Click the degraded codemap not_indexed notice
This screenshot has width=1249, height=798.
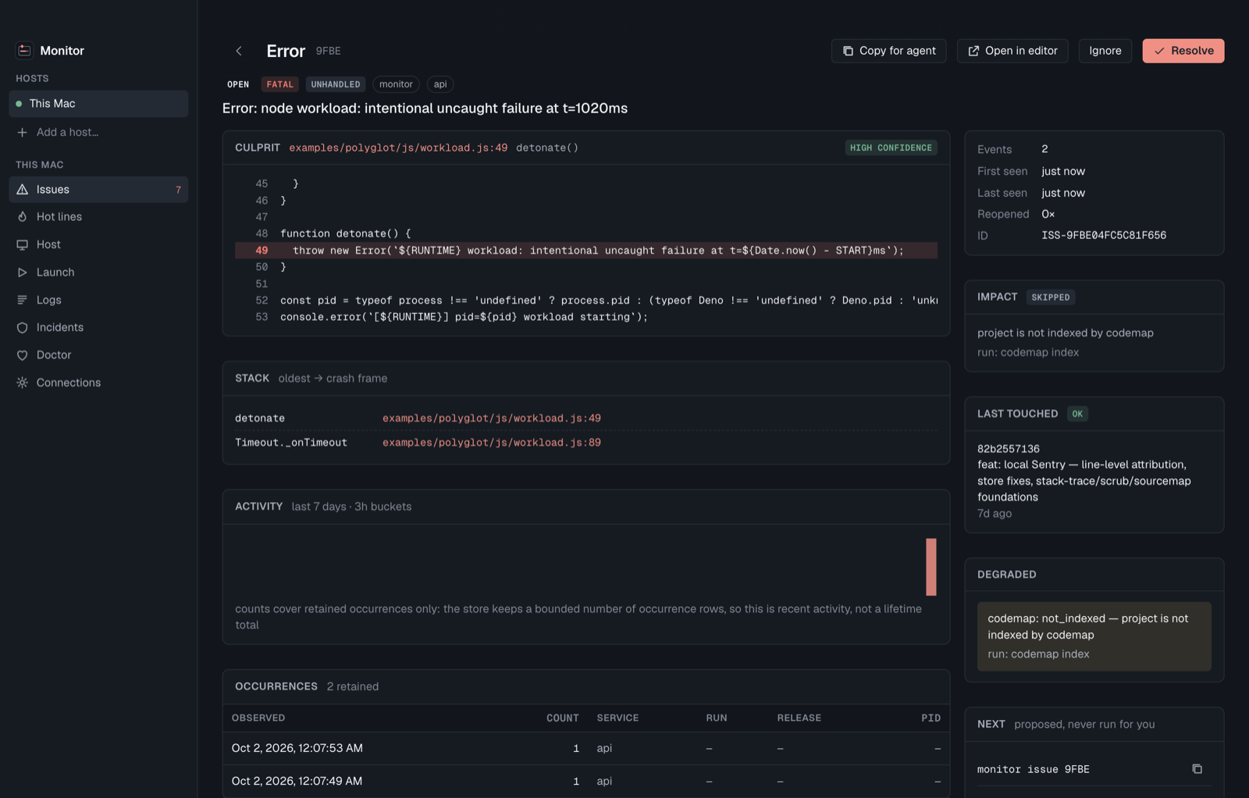(x=1094, y=636)
